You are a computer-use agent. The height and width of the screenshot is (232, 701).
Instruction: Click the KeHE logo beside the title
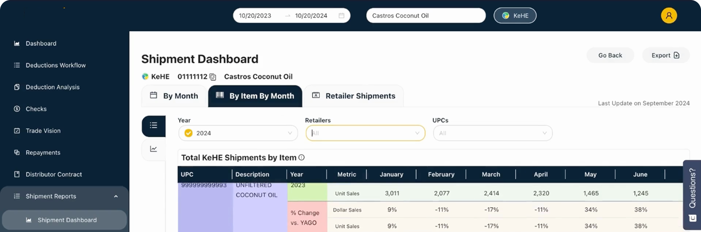point(145,77)
